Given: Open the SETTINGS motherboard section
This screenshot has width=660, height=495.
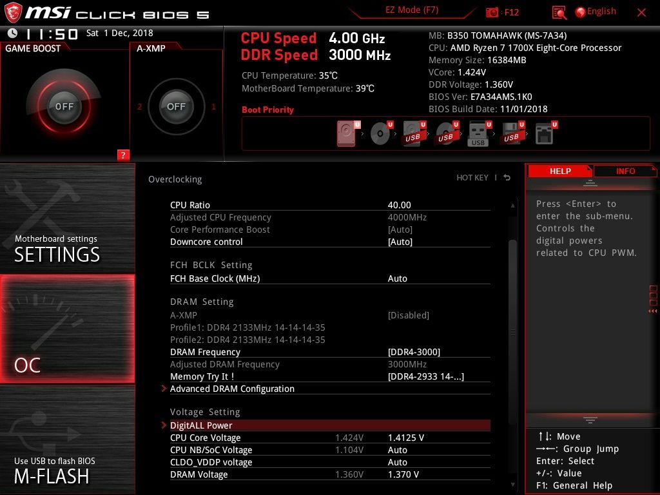Looking at the screenshot, I should (67, 218).
